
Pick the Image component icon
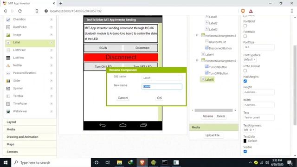[8, 35]
